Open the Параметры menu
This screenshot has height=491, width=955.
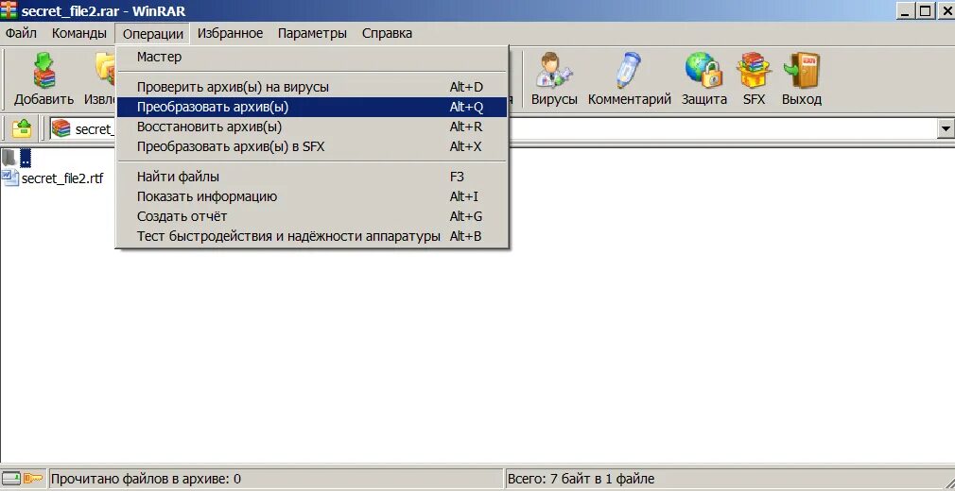[312, 33]
